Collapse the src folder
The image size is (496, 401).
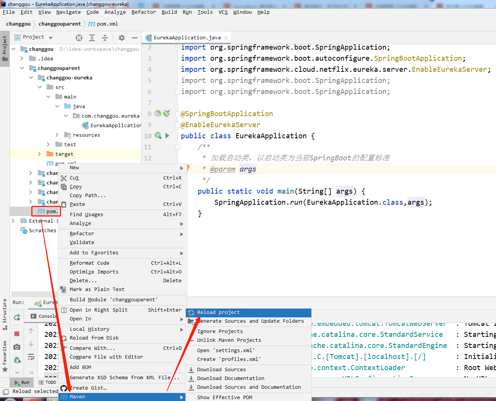pyautogui.click(x=40, y=87)
